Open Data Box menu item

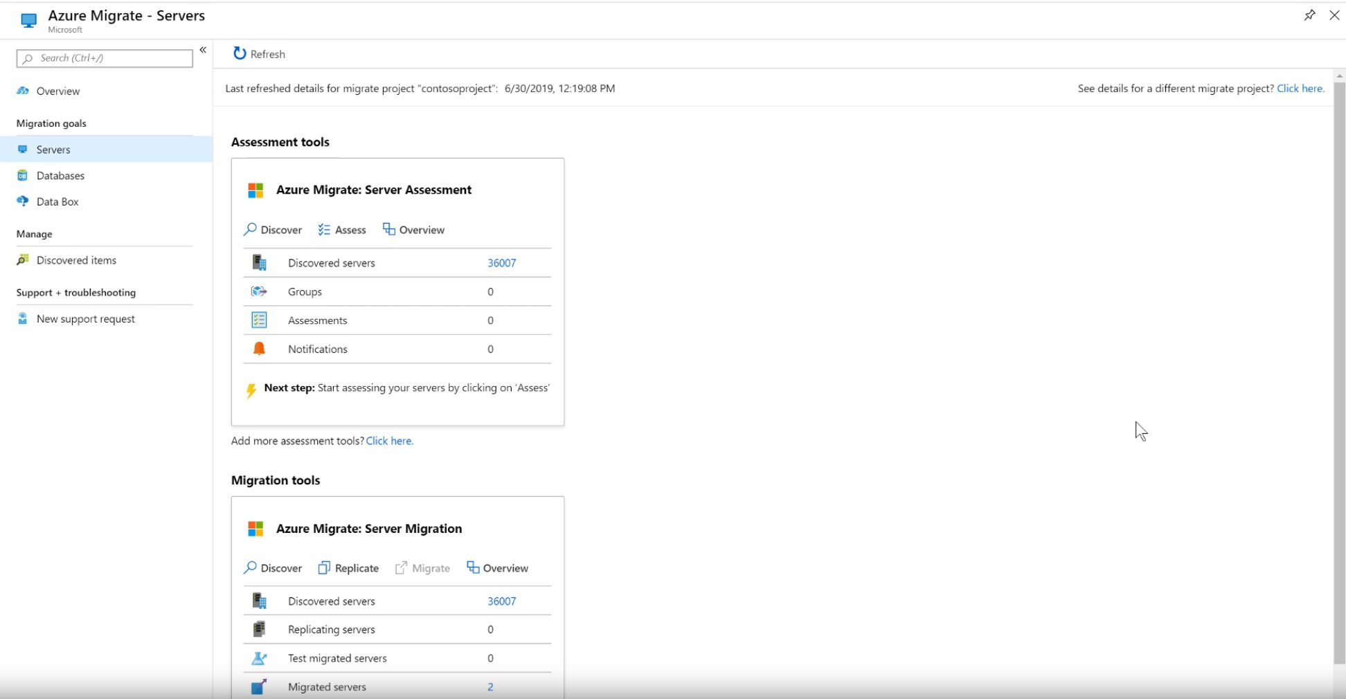click(x=57, y=202)
